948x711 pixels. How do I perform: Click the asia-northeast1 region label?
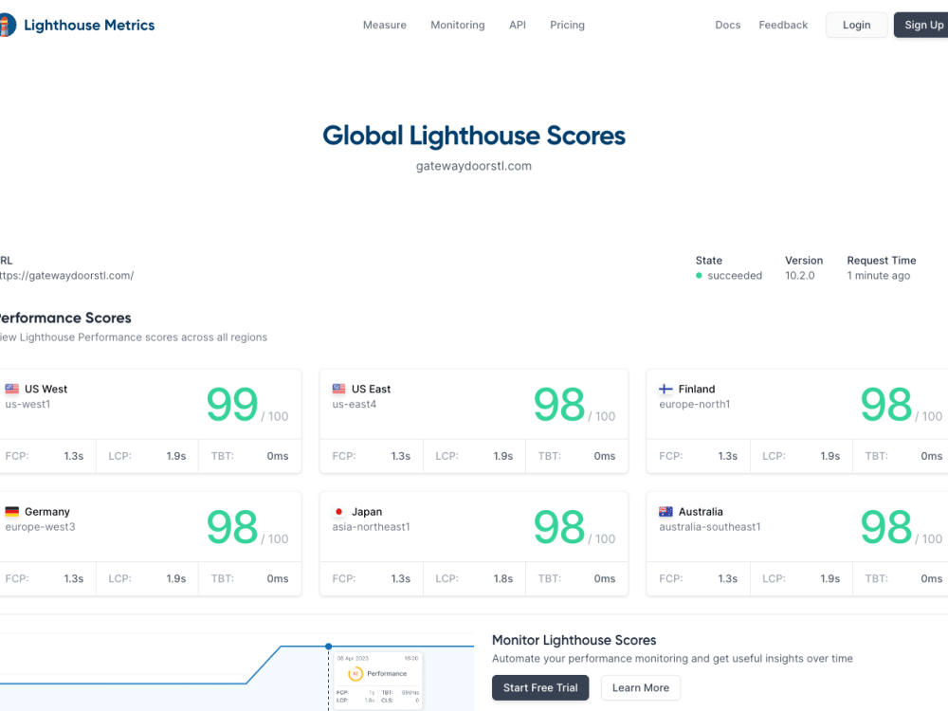click(372, 526)
